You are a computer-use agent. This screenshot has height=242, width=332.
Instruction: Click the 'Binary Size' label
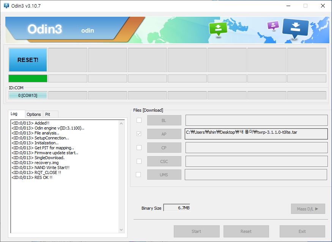pos(151,208)
